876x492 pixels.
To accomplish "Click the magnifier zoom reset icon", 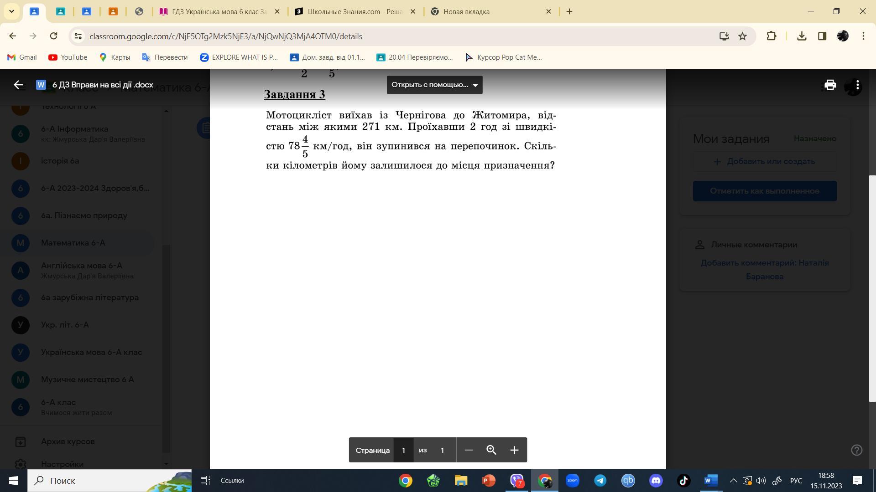I will tap(491, 450).
